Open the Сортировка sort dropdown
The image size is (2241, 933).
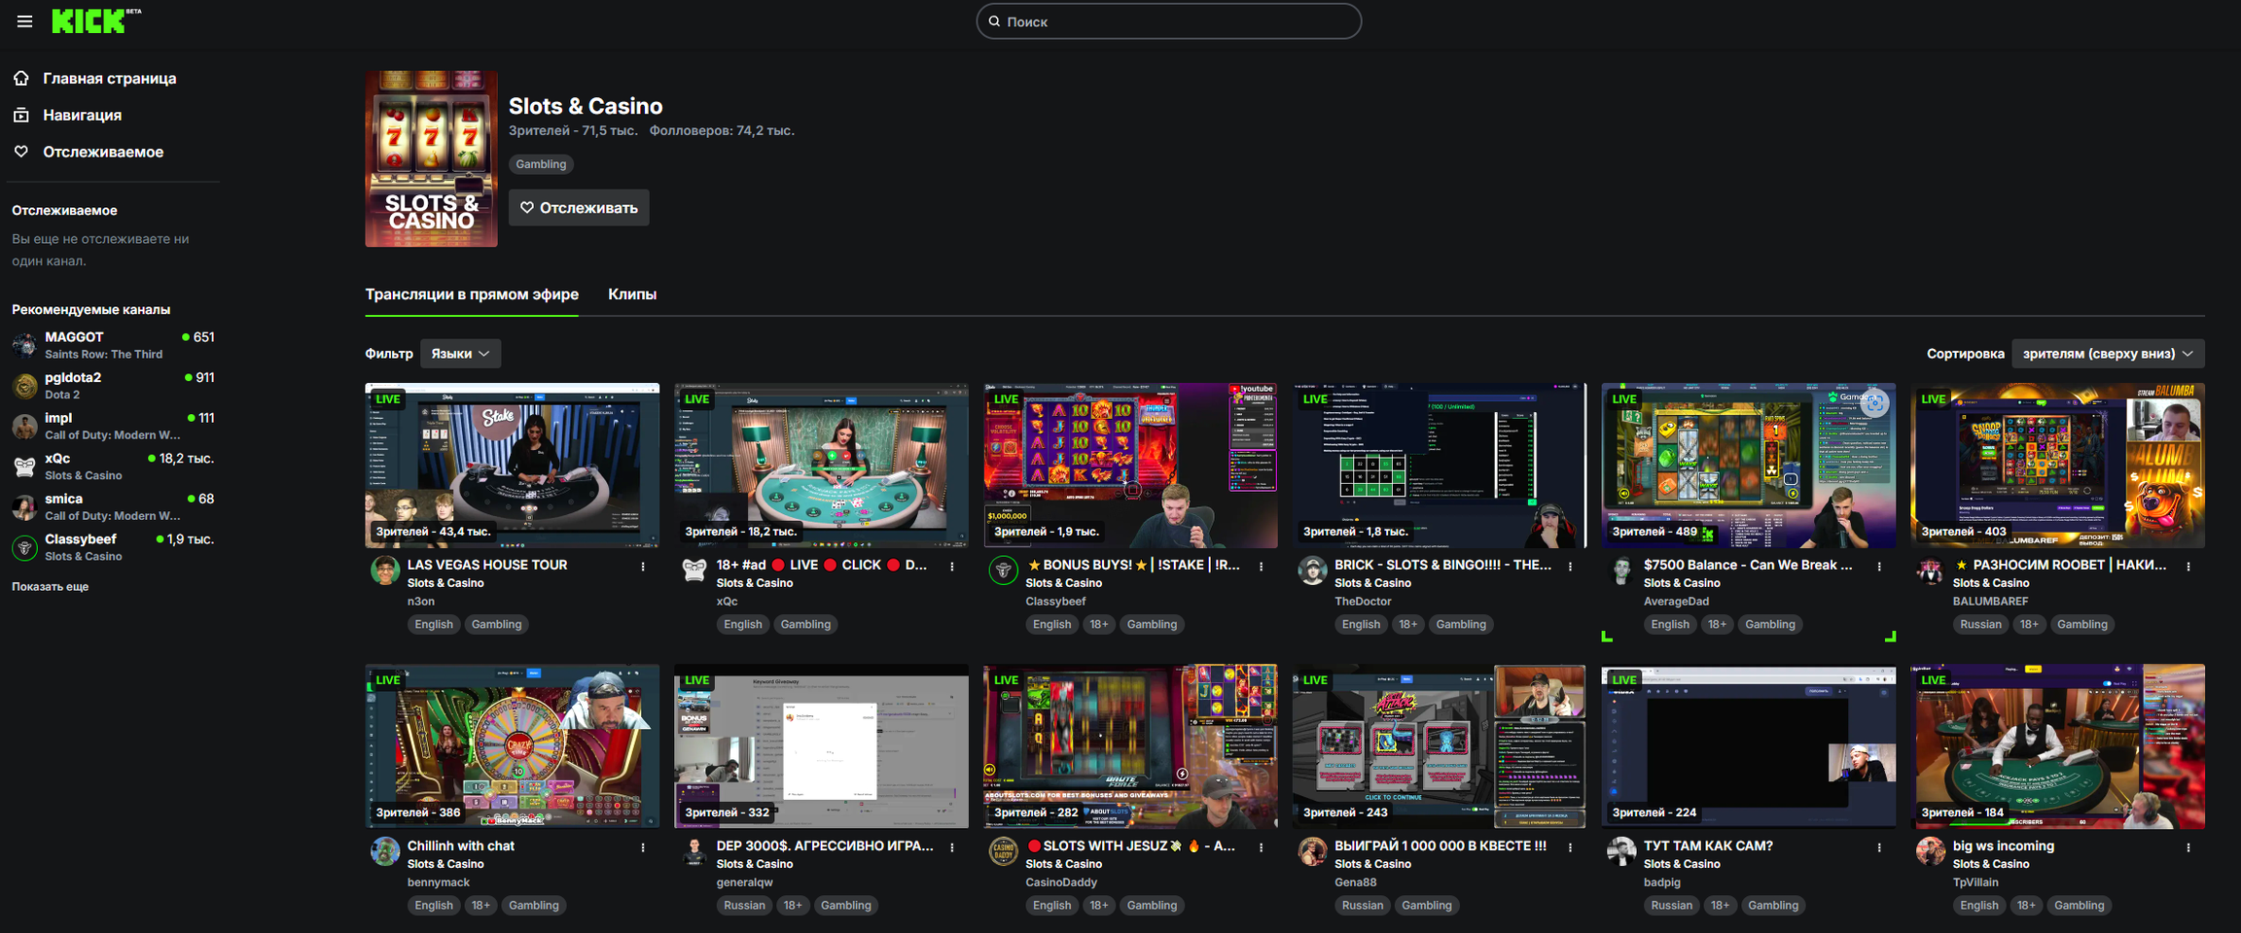point(2107,354)
